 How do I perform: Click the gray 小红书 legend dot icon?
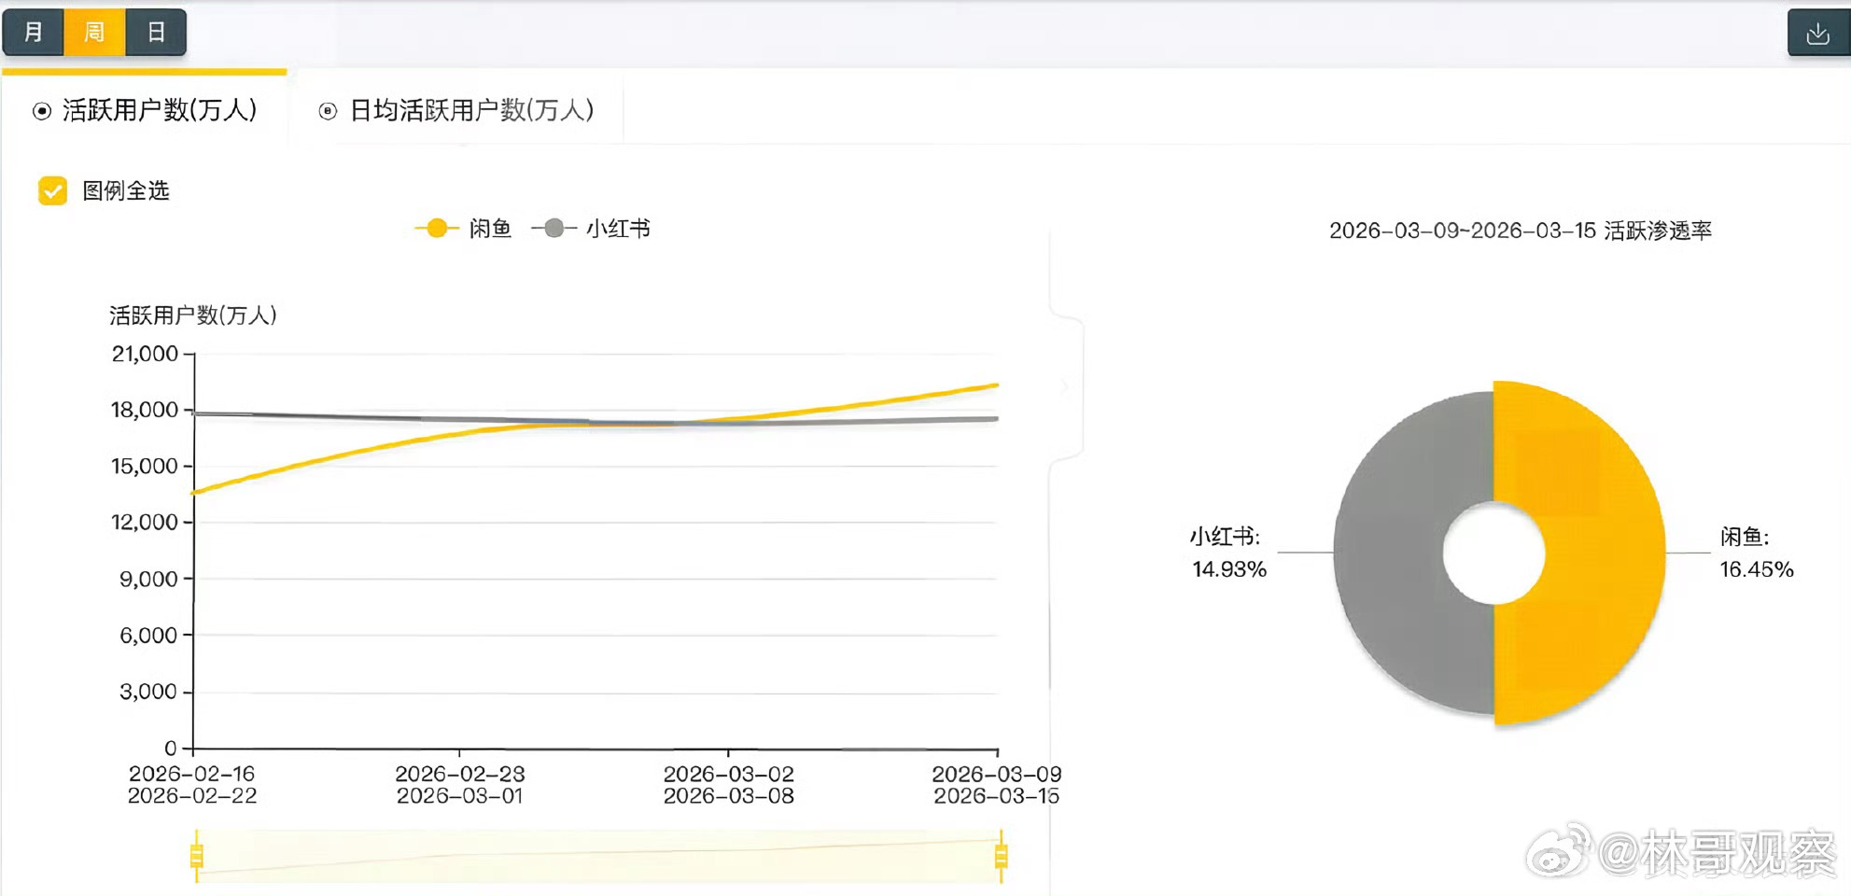[553, 228]
